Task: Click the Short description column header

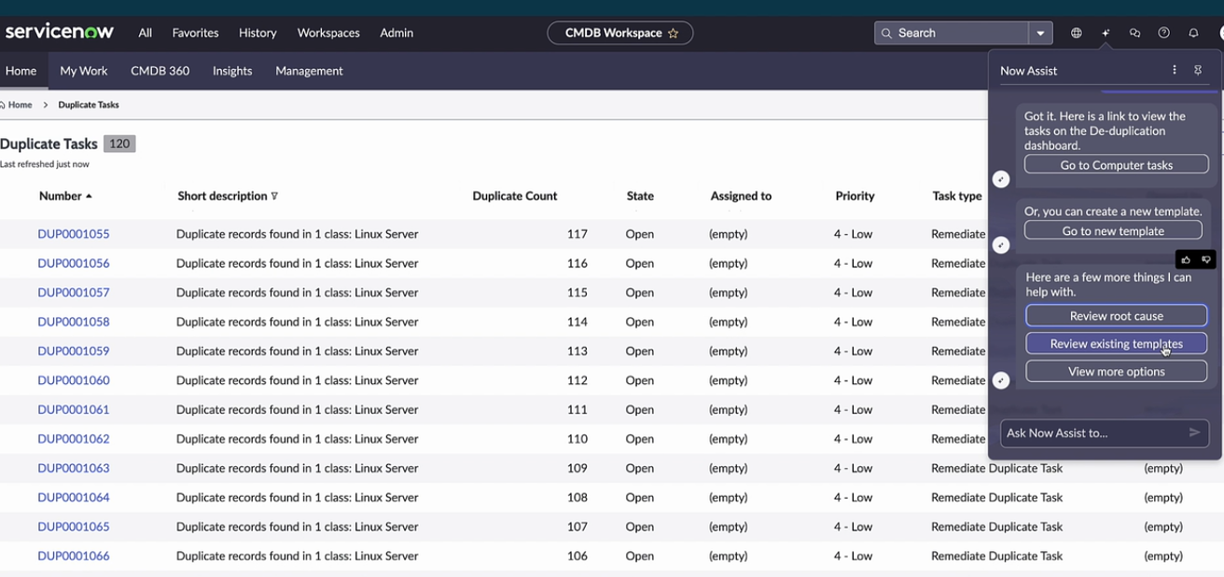Action: coord(222,196)
